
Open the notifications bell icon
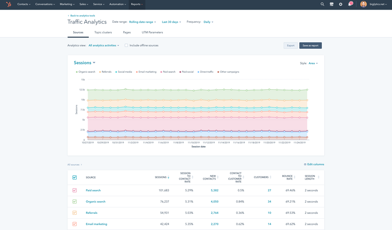(350, 4)
